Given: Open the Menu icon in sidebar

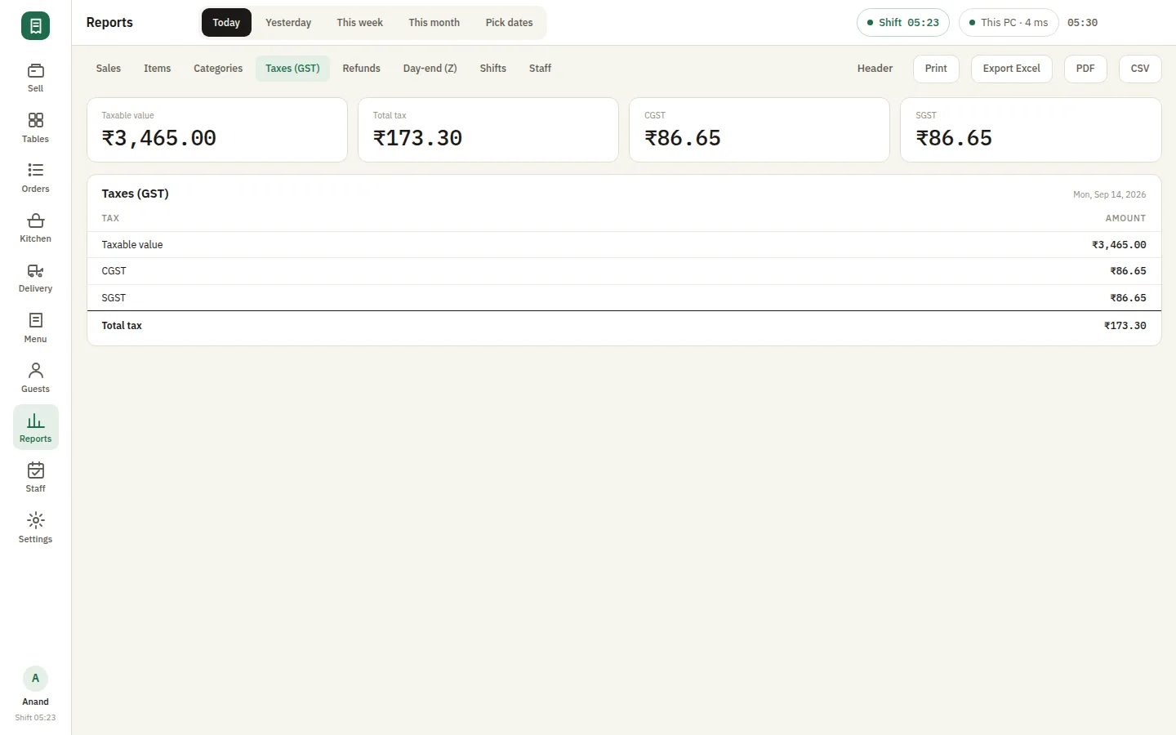Looking at the screenshot, I should pyautogui.click(x=35, y=320).
